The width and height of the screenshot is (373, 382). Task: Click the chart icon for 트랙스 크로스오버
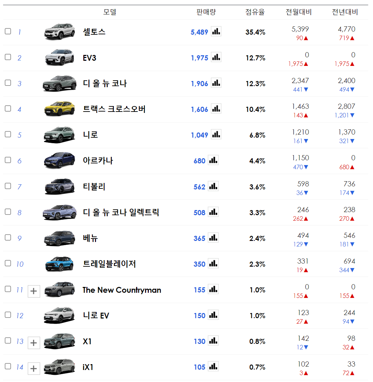pos(216,109)
